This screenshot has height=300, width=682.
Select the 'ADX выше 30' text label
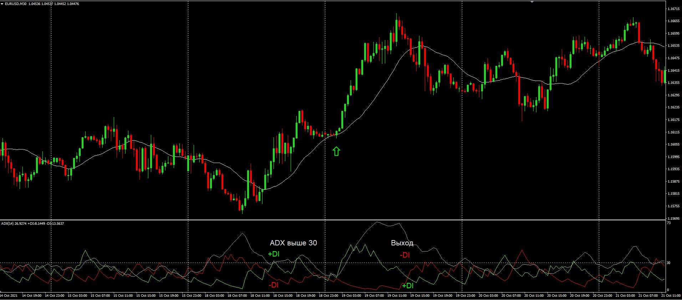(x=293, y=243)
